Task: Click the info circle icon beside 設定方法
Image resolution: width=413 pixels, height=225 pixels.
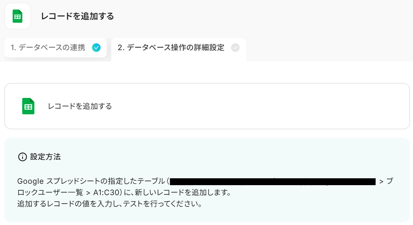Action: click(x=22, y=157)
